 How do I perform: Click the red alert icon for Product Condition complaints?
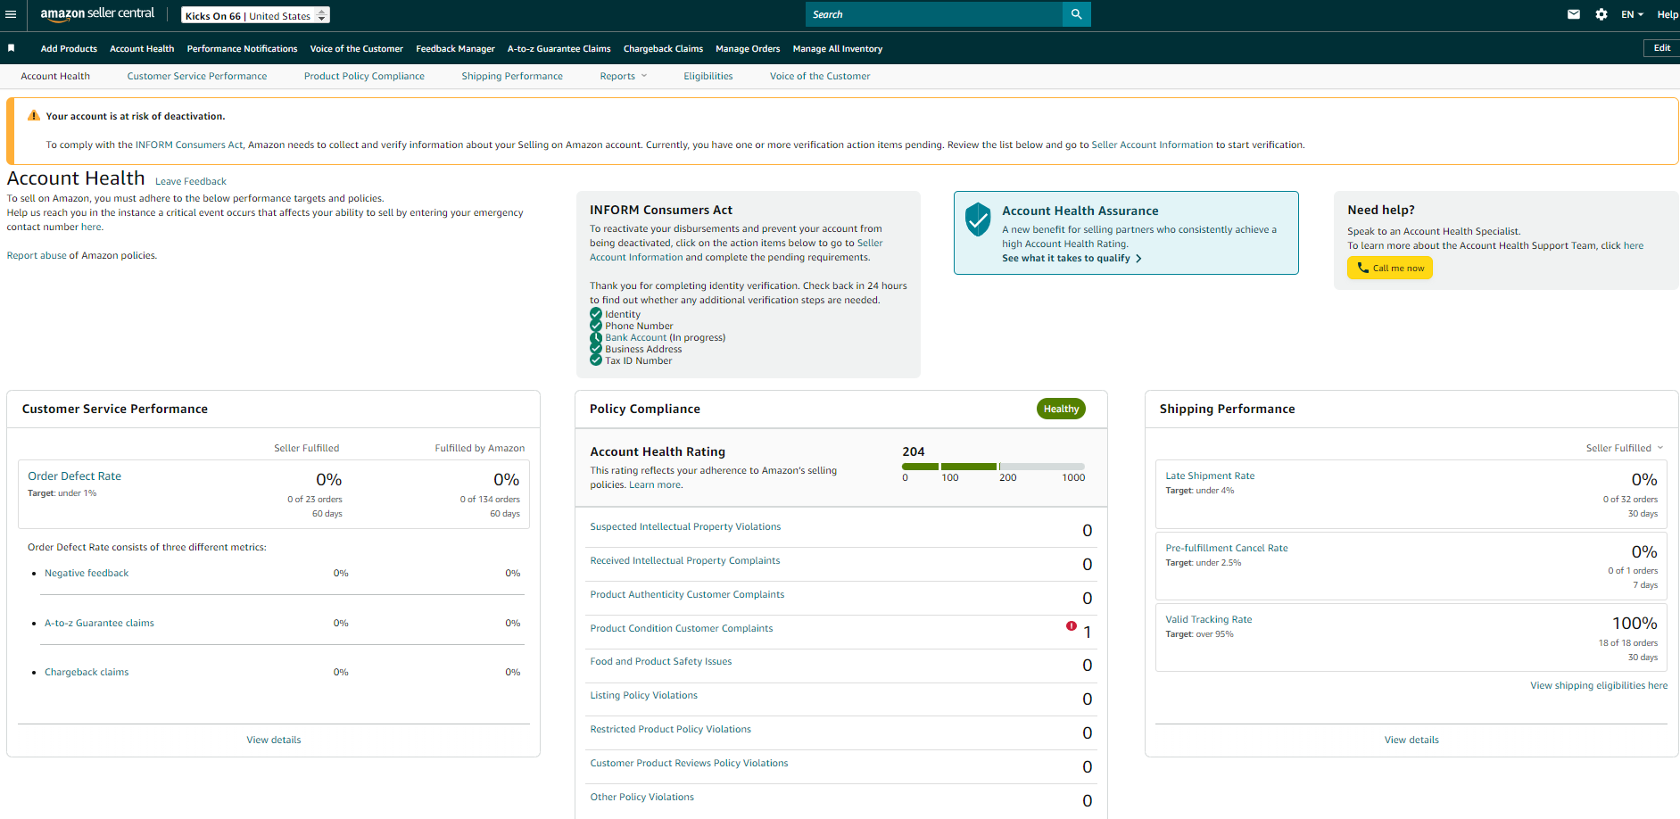[1071, 626]
